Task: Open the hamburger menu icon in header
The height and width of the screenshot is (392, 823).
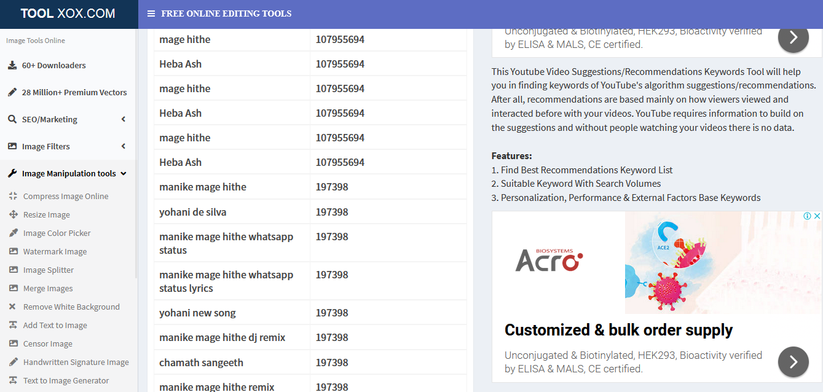Action: point(151,14)
